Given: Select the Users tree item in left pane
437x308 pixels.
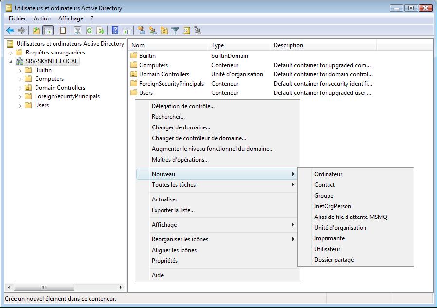Looking at the screenshot, I should coord(42,105).
